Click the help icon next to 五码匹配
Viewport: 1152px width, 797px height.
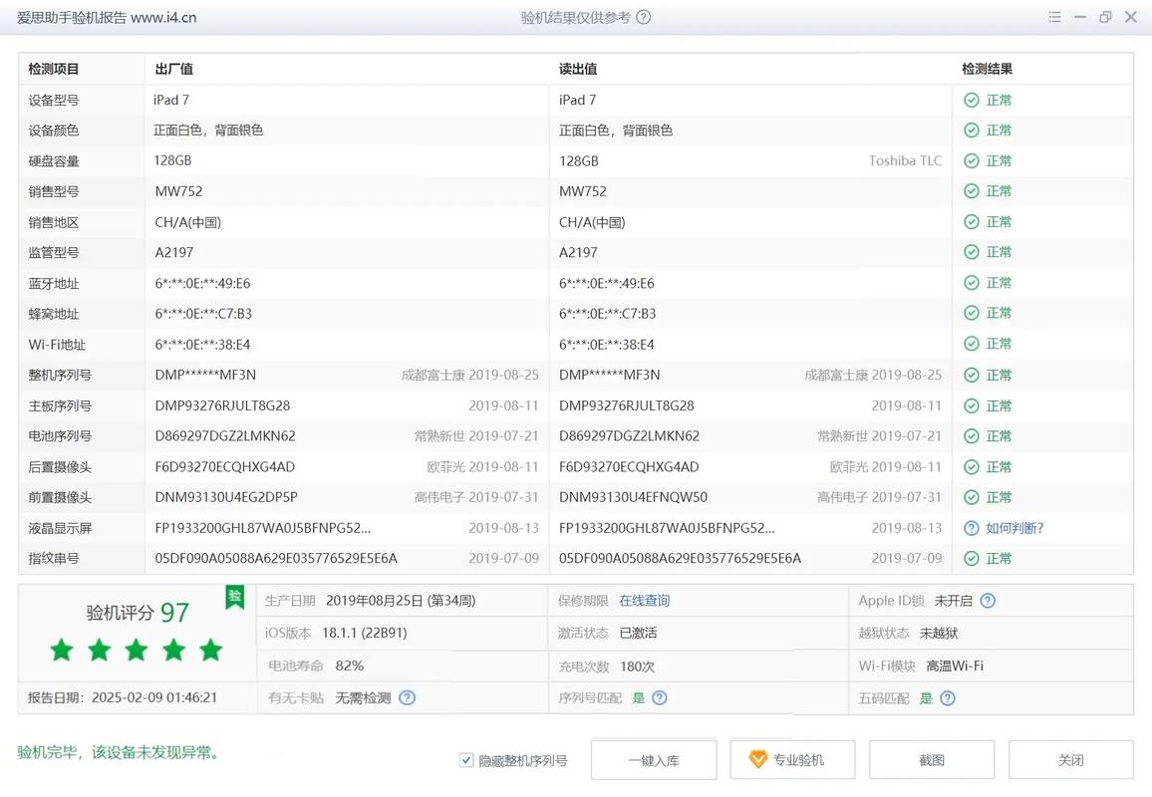click(x=947, y=697)
